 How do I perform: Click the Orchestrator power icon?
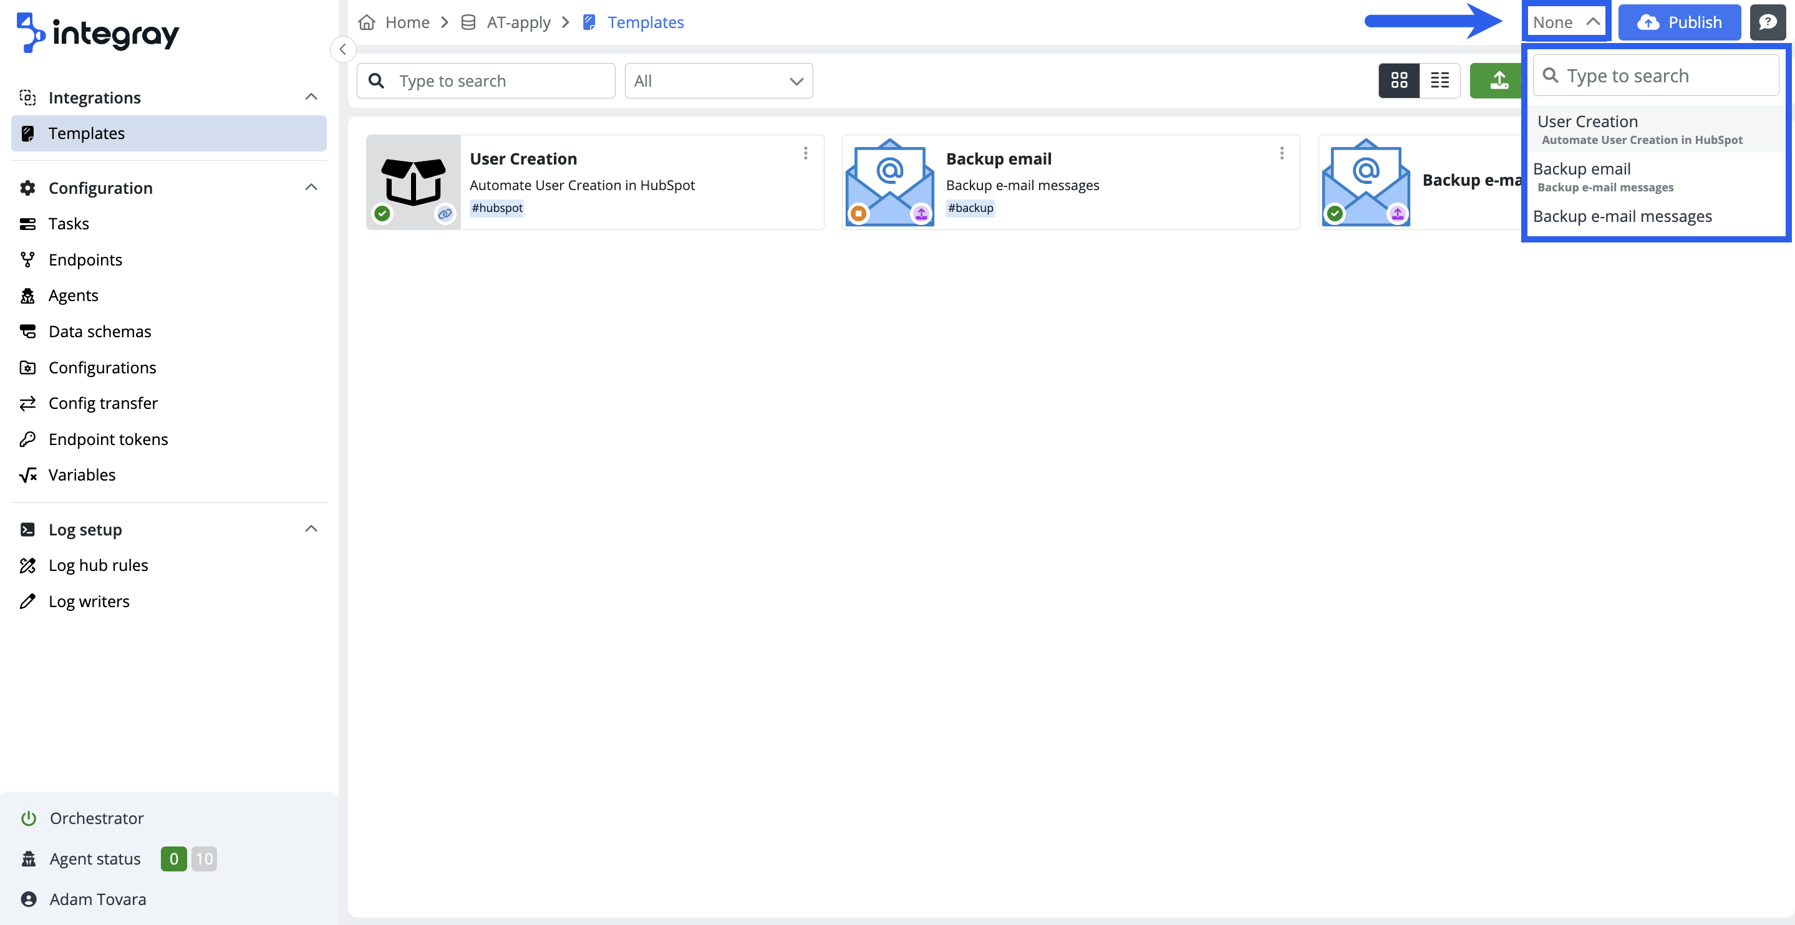tap(29, 818)
